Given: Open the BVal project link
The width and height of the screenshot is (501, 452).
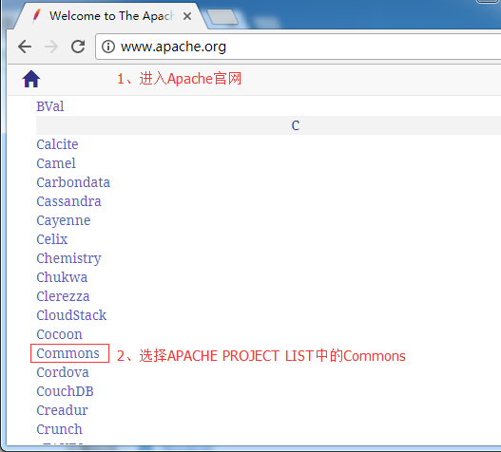Looking at the screenshot, I should [x=50, y=106].
